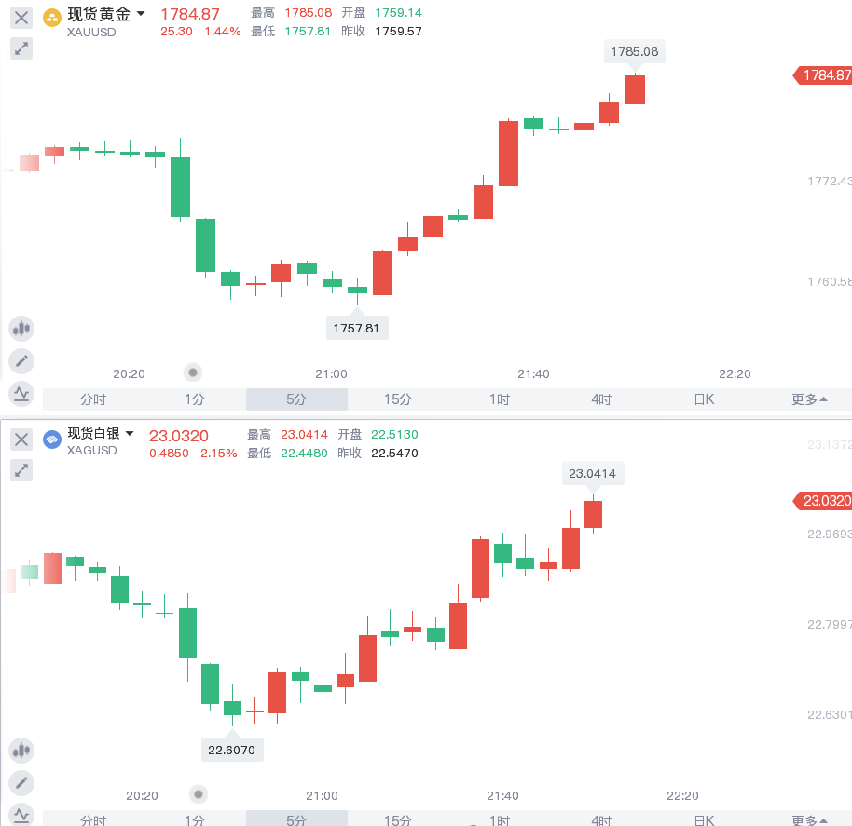
Task: Switch gold chart to 15分 timeframe
Action: [x=398, y=399]
